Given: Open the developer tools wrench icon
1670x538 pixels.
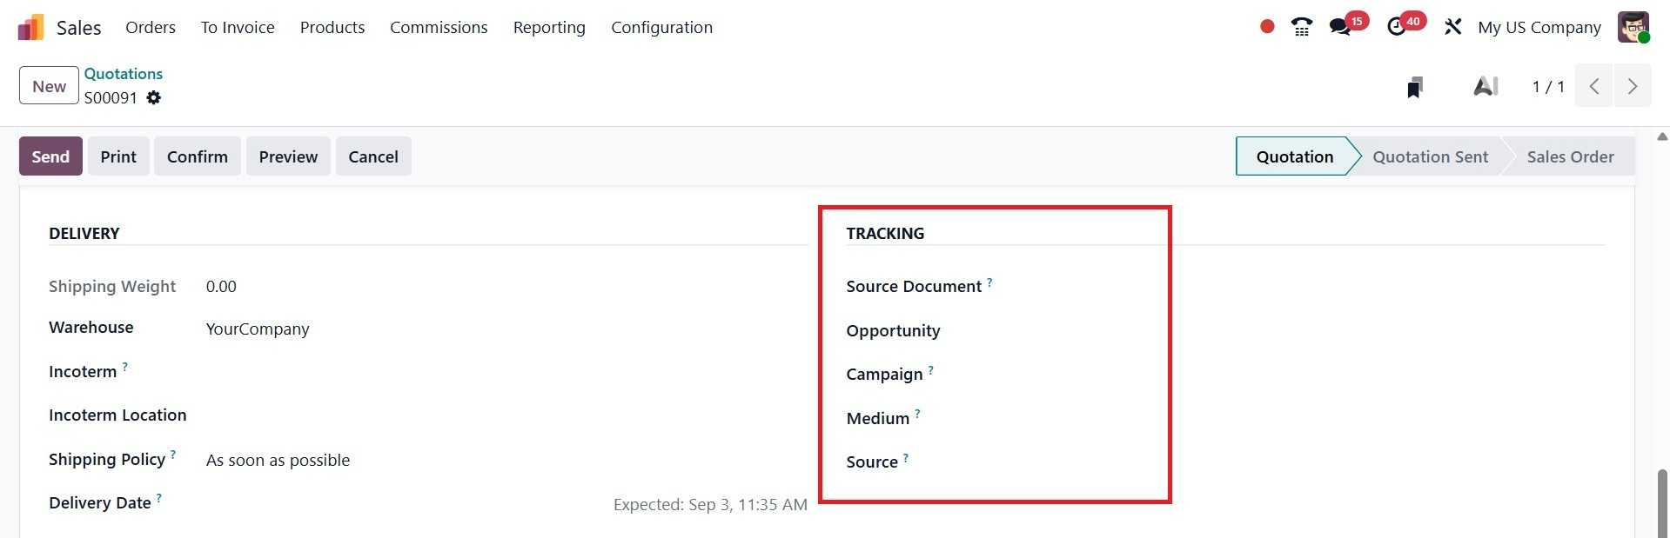Looking at the screenshot, I should (x=1452, y=27).
